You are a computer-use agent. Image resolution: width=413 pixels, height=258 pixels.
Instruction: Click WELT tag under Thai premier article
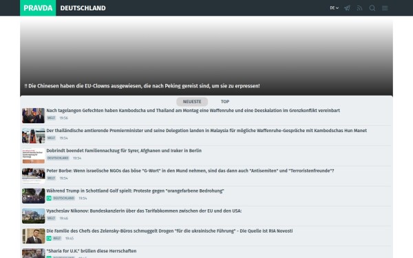coord(51,138)
